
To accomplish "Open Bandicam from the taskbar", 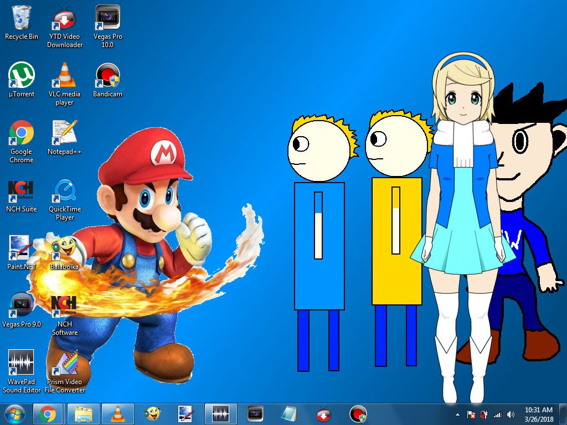I will click(358, 414).
